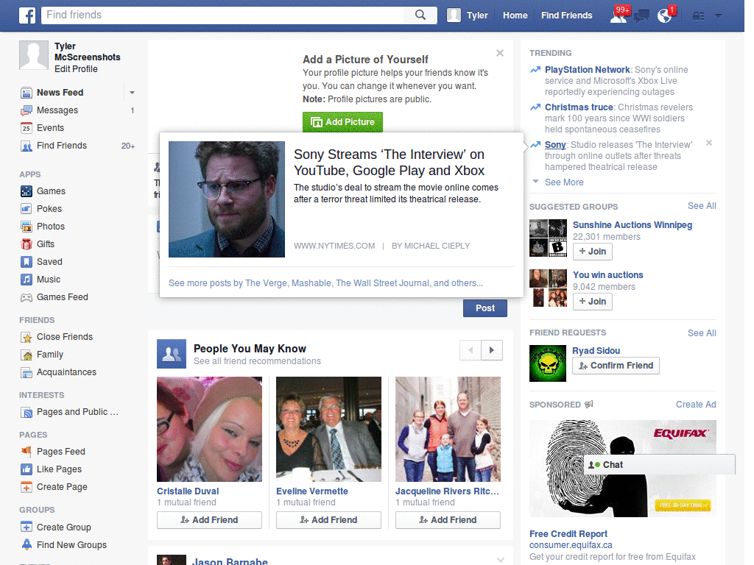
Task: Expand the News Feed options arrow
Action: tap(132, 93)
